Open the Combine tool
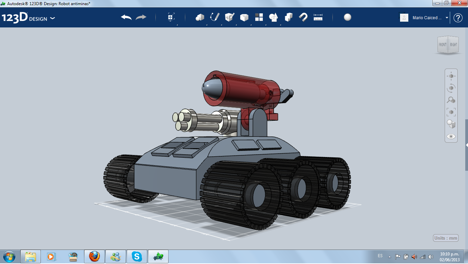The width and height of the screenshot is (468, 264). [289, 17]
